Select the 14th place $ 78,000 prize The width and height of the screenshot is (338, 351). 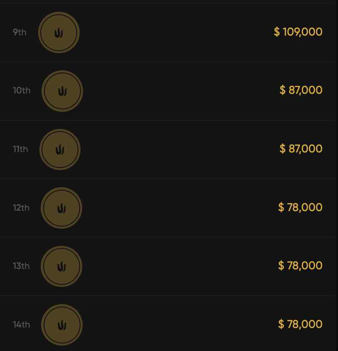(300, 324)
